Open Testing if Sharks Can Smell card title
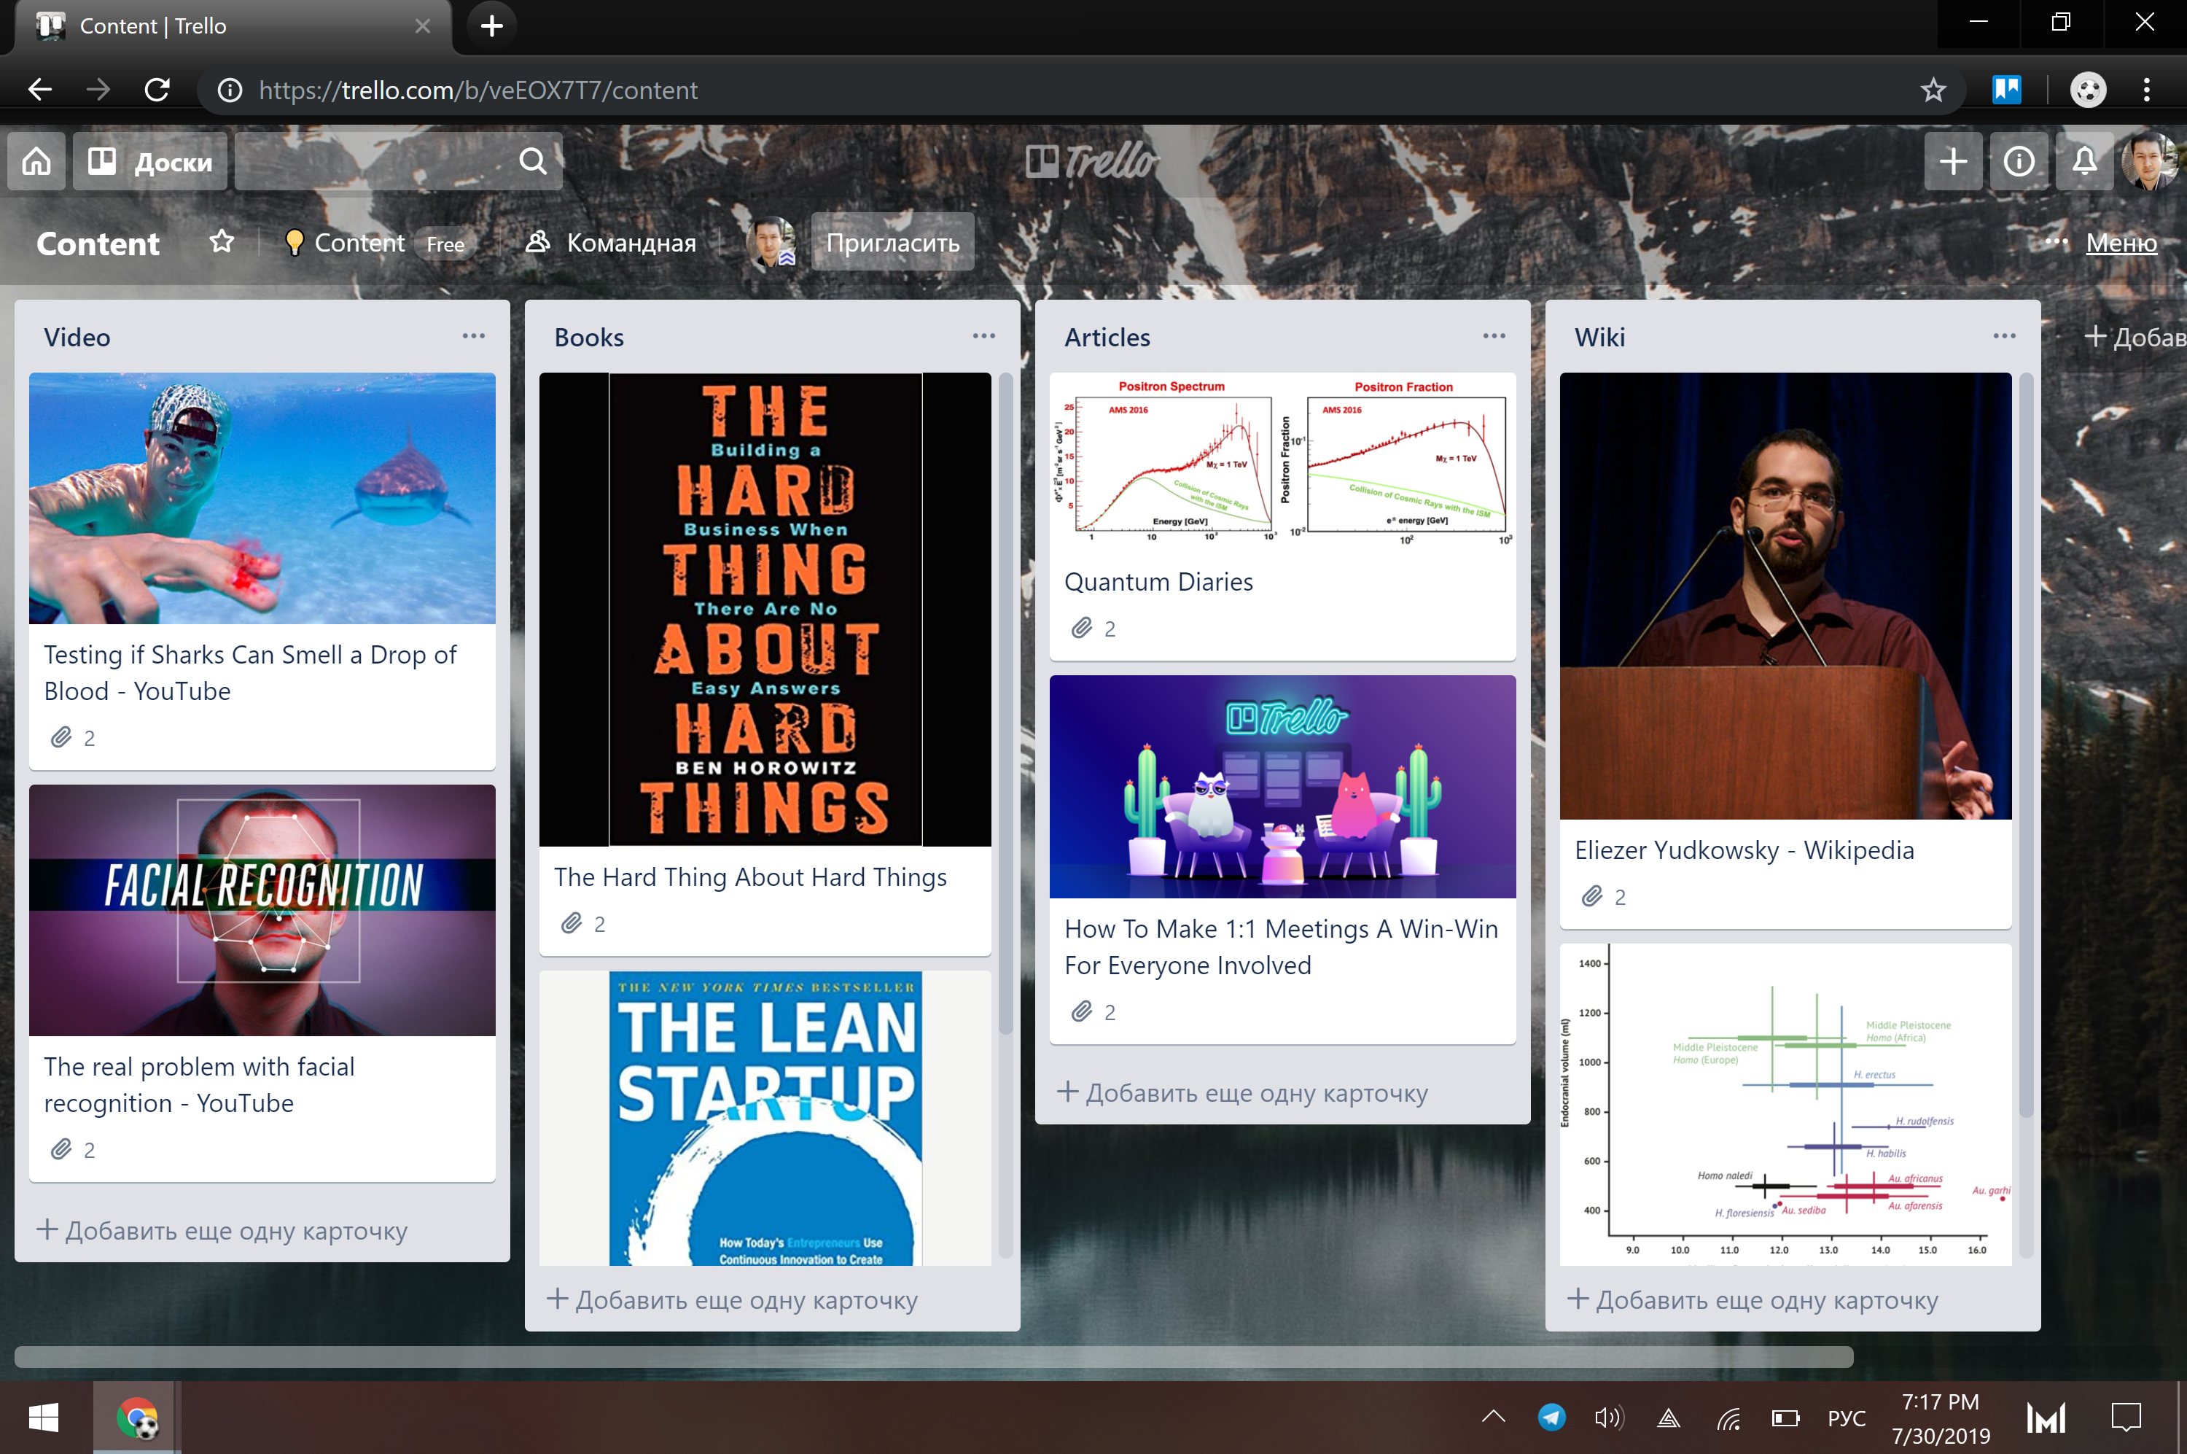The image size is (2187, 1454). (x=250, y=672)
